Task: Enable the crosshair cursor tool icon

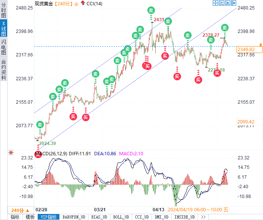Action: [215, 3]
